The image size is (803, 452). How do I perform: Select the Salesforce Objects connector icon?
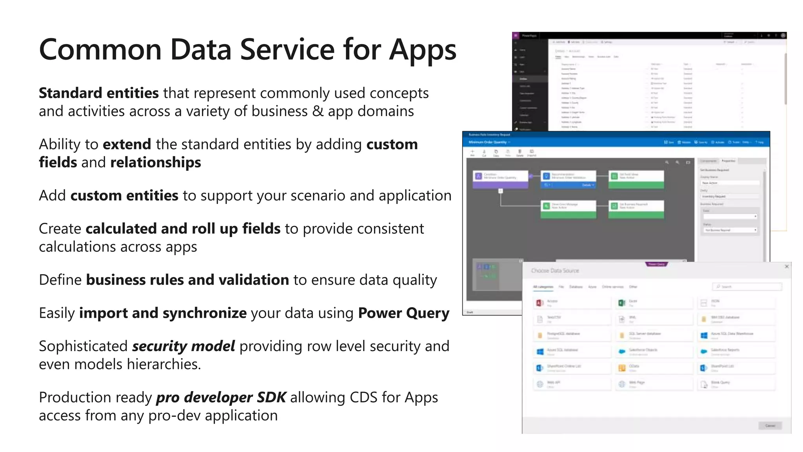tap(621, 351)
